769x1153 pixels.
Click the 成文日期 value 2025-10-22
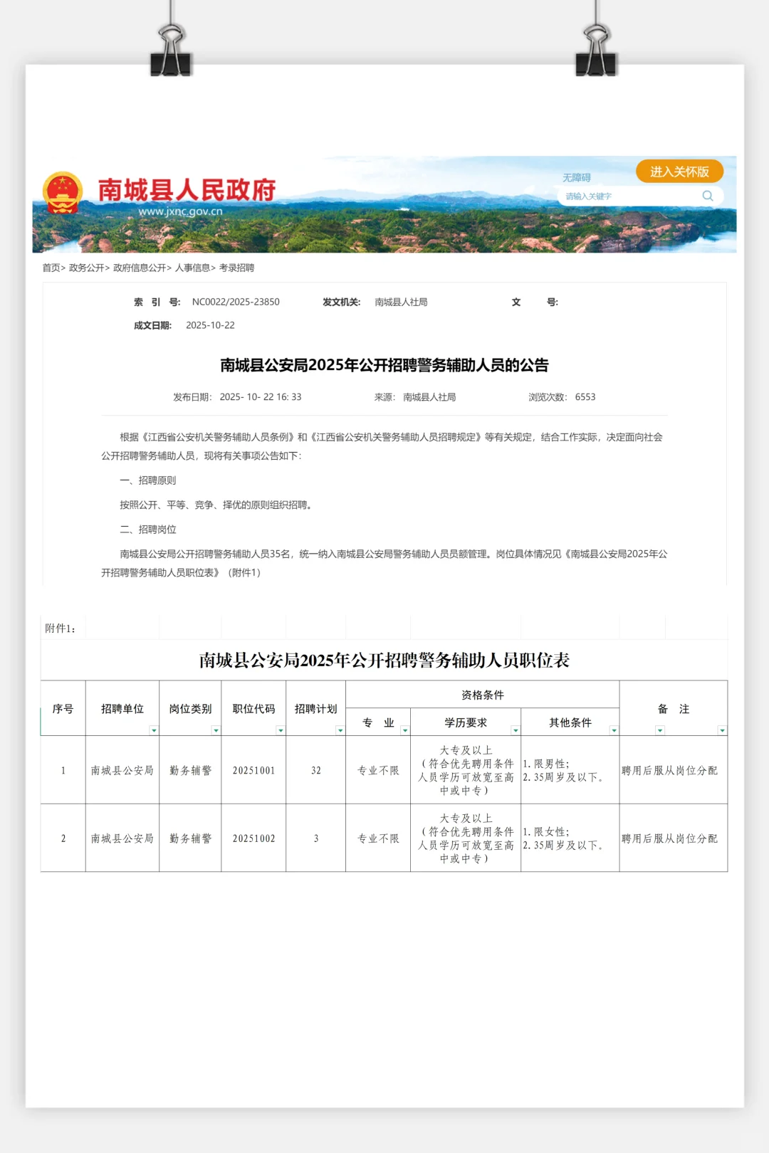210,325
